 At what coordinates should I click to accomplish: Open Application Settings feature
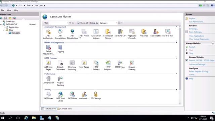pyautogui.click(x=96, y=34)
